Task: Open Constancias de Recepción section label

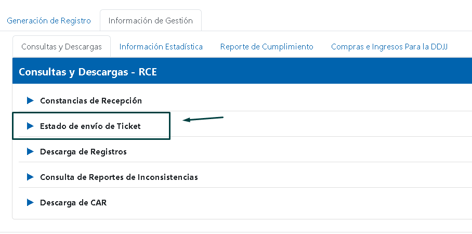Action: pos(90,100)
